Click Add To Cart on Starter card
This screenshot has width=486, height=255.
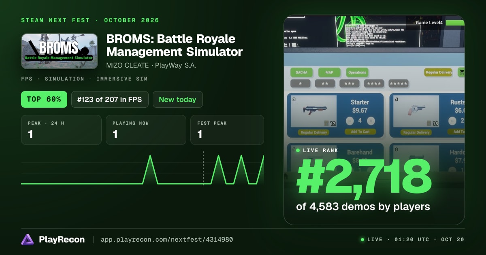pyautogui.click(x=360, y=132)
